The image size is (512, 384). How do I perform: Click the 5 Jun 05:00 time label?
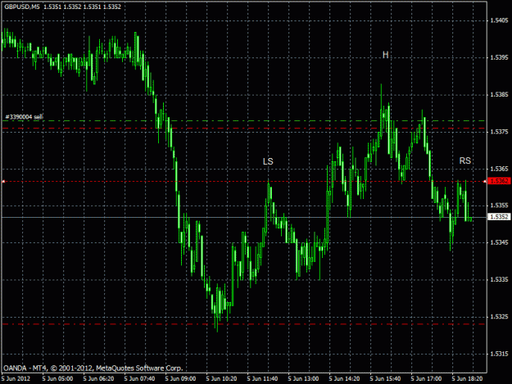58,379
